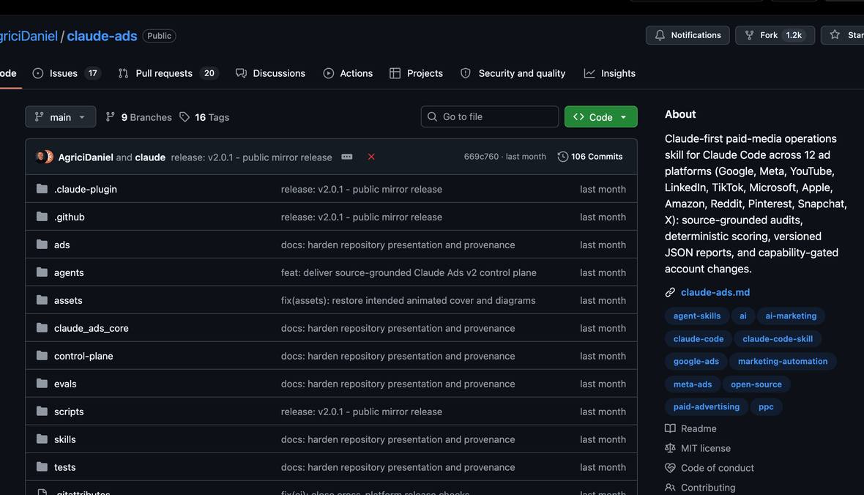This screenshot has width=864, height=495.
Task: Open commit hash 669c760
Action: (480, 157)
